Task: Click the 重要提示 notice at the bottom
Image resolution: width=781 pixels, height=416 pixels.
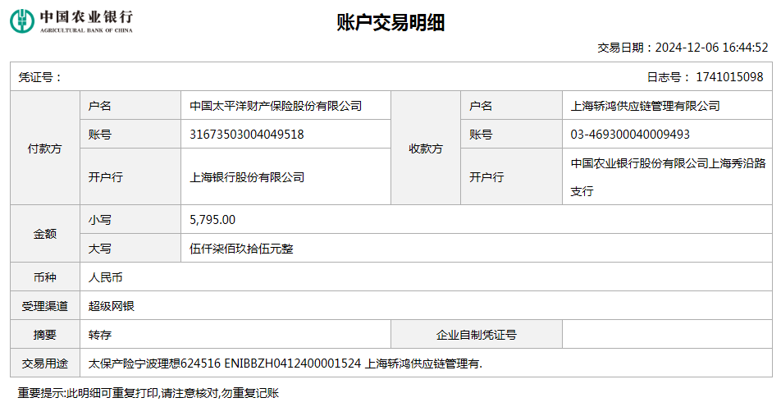Action: [x=148, y=393]
